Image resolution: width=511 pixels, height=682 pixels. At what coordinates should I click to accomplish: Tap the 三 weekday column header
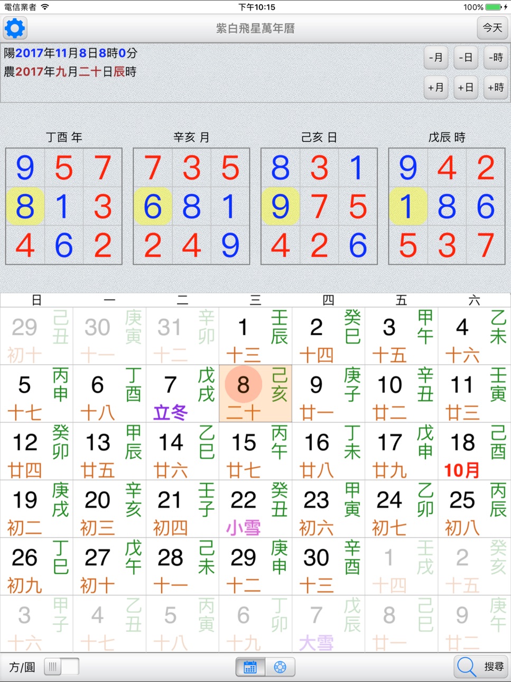pos(255,300)
